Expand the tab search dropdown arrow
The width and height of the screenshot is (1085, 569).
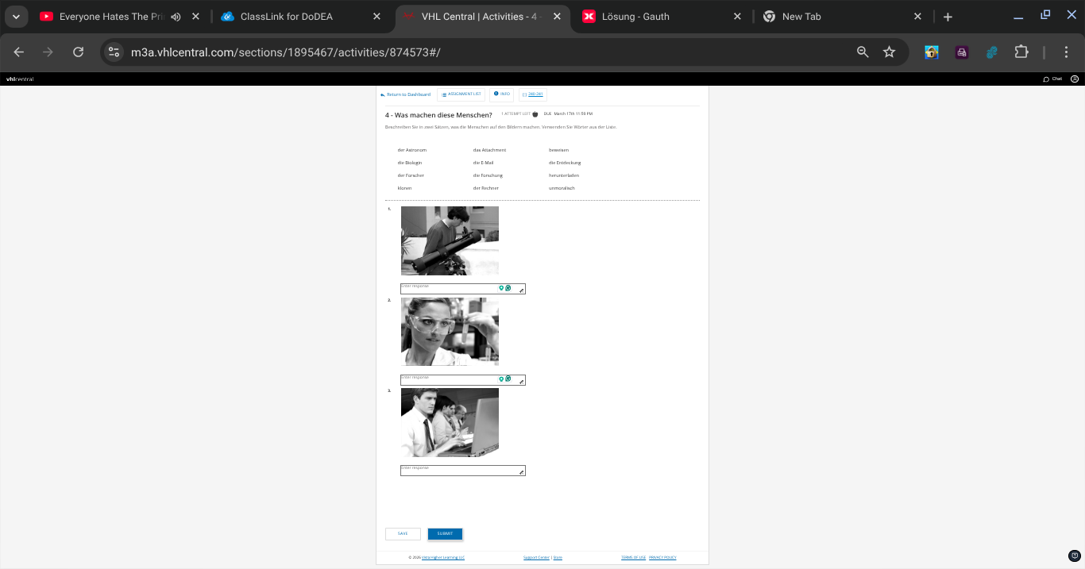16,17
